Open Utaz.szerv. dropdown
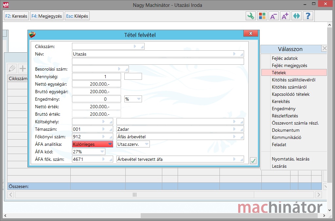The height and width of the screenshot is (221, 335). [147, 144]
